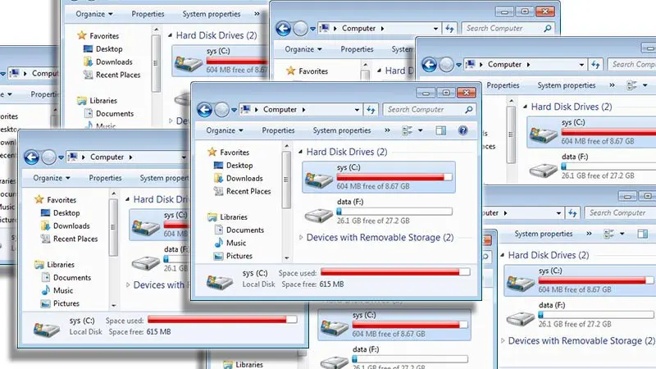Open the Music library in the frontmost window
The height and width of the screenshot is (369, 656).
[x=236, y=243]
